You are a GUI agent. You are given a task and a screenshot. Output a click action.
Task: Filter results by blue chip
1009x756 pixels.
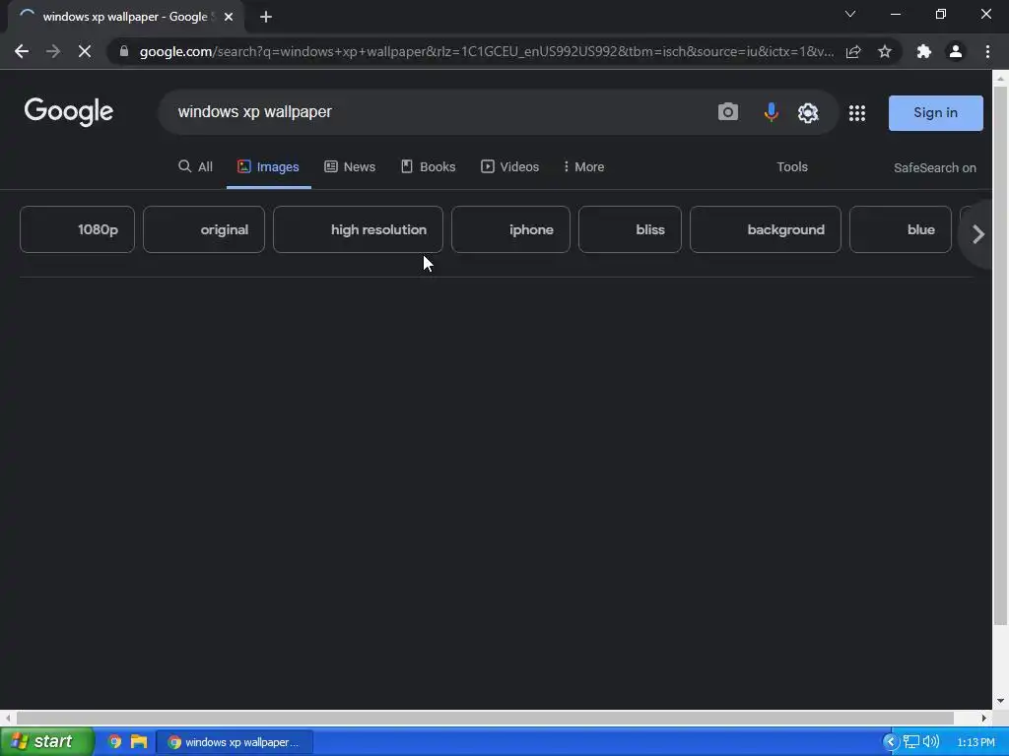[901, 229]
